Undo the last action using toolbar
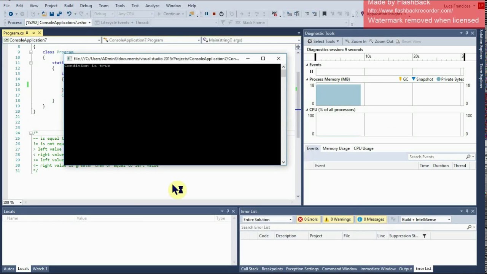The width and height of the screenshot is (487, 274). [x=69, y=14]
